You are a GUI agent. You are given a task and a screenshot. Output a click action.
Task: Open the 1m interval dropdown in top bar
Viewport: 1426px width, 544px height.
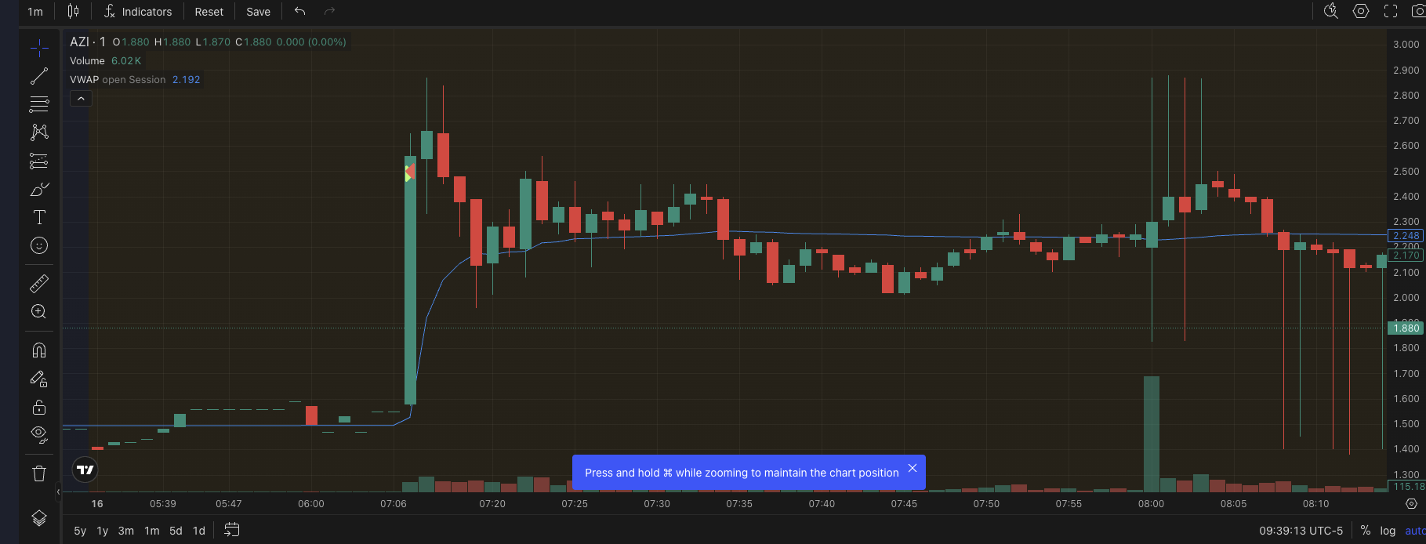click(x=35, y=12)
